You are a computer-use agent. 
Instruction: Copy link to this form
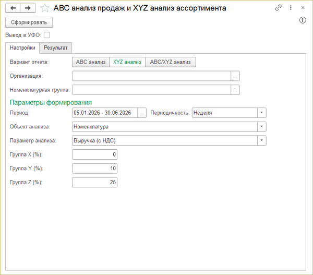coord(278,8)
